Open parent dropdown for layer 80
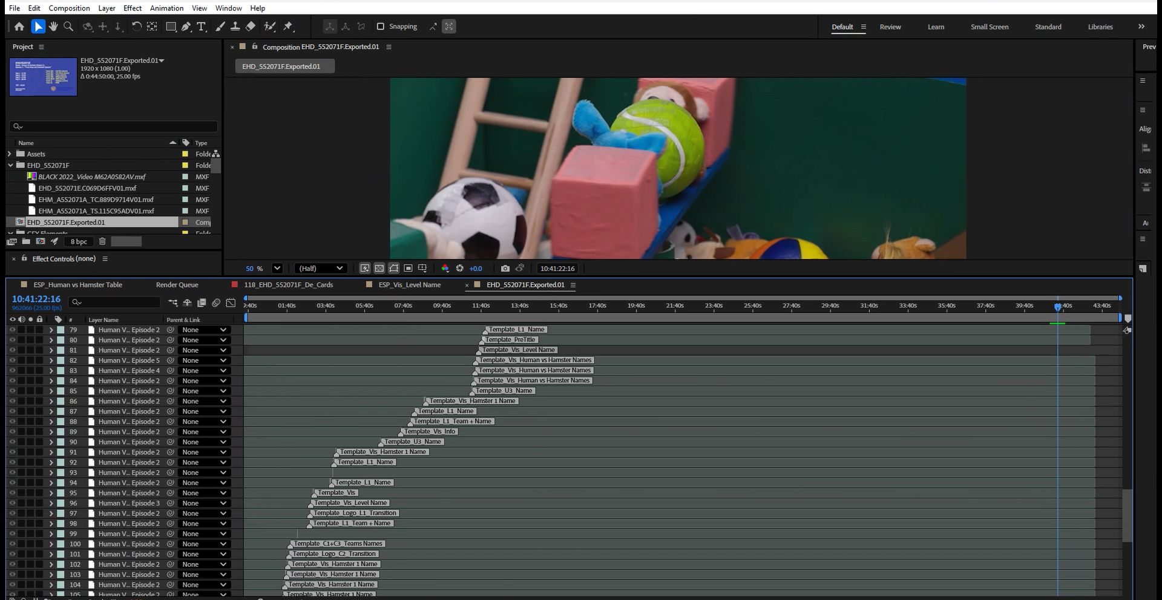Viewport: 1162px width, 600px height. pyautogui.click(x=205, y=340)
